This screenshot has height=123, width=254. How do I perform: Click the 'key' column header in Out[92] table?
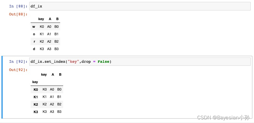point(44,75)
